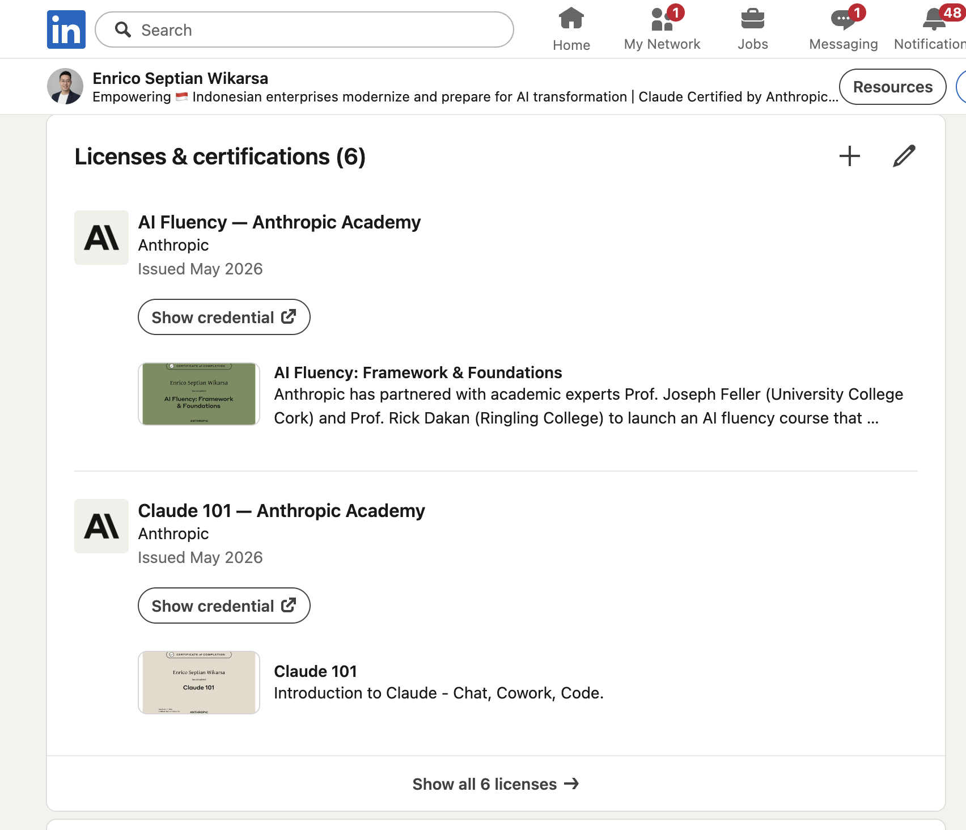Open My Network in the navigation bar
The height and width of the screenshot is (830, 966).
coord(662,29)
